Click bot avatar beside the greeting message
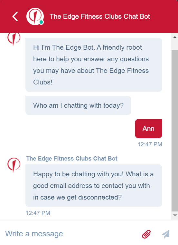 14,39
